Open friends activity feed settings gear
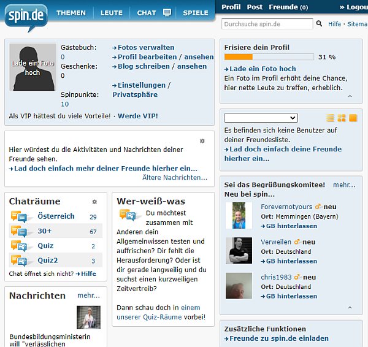The image size is (368, 347). 202,141
